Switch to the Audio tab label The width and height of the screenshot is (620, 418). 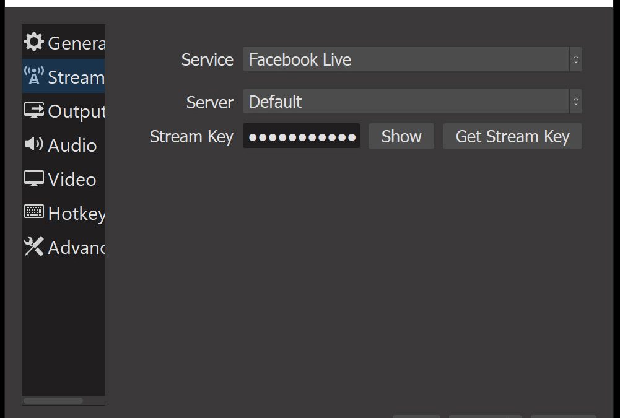point(72,146)
